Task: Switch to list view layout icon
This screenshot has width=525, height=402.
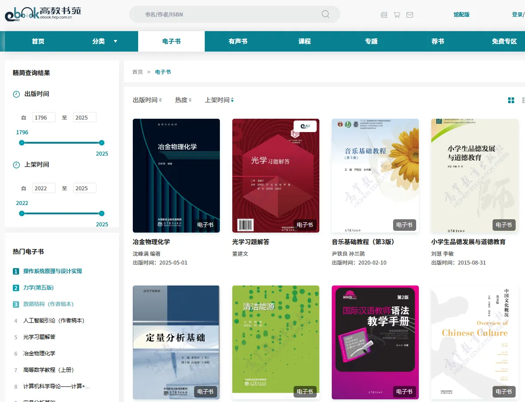Action: click(x=523, y=100)
